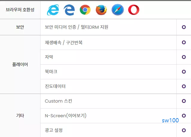Select the 보안 category cell
Screen dimensions: 191x137
(20, 27)
